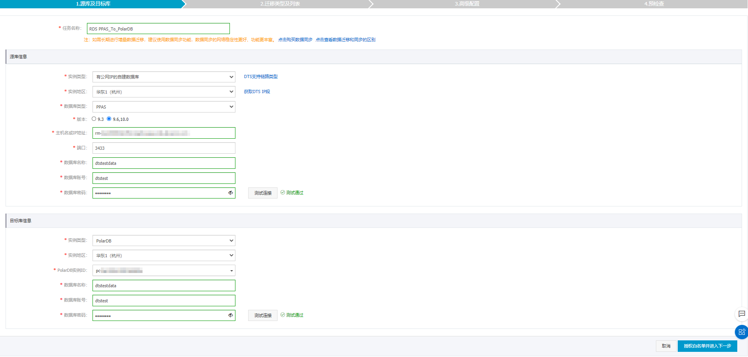Open target instance type PolarDB dropdown
Screen dimensions: 748x357
[164, 241]
